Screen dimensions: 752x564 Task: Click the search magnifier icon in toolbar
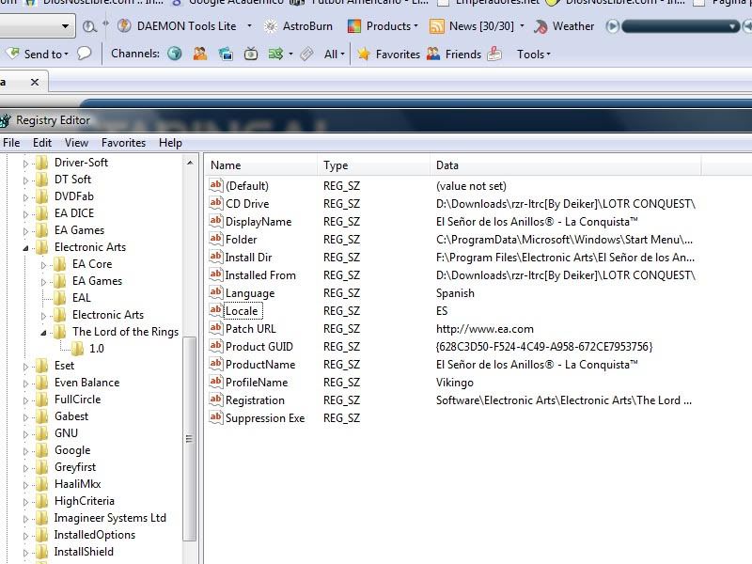click(x=89, y=26)
